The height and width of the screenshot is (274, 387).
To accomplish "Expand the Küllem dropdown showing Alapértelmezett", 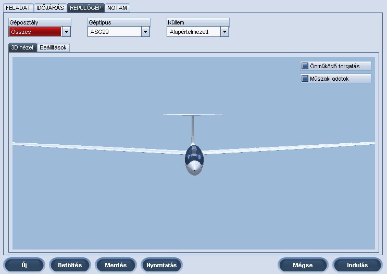I will (x=224, y=32).
